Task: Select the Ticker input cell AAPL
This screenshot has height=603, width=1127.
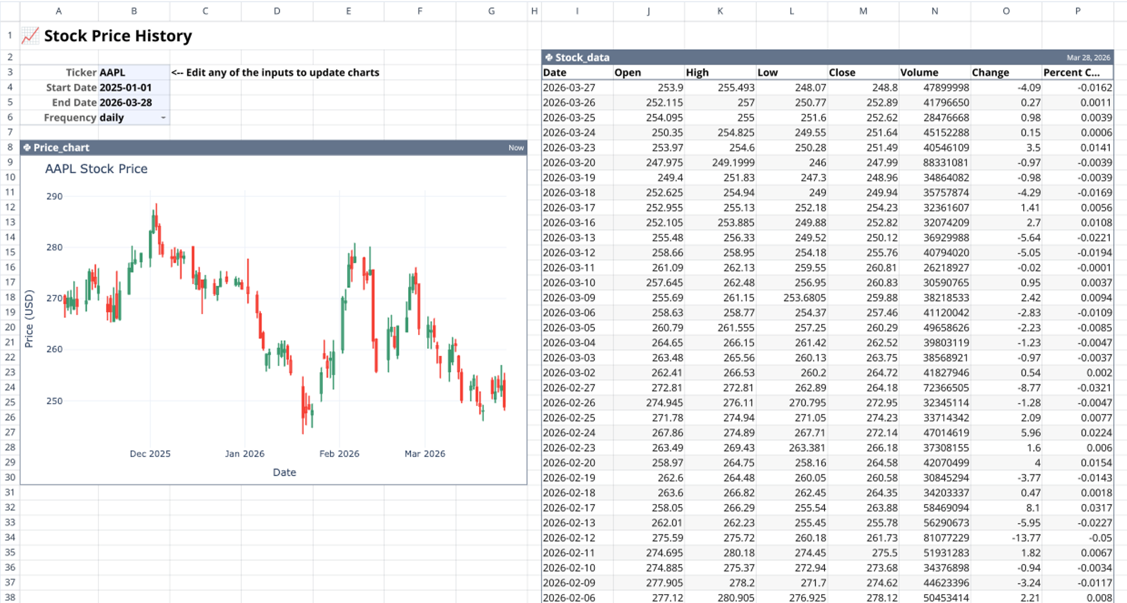Action: click(134, 72)
